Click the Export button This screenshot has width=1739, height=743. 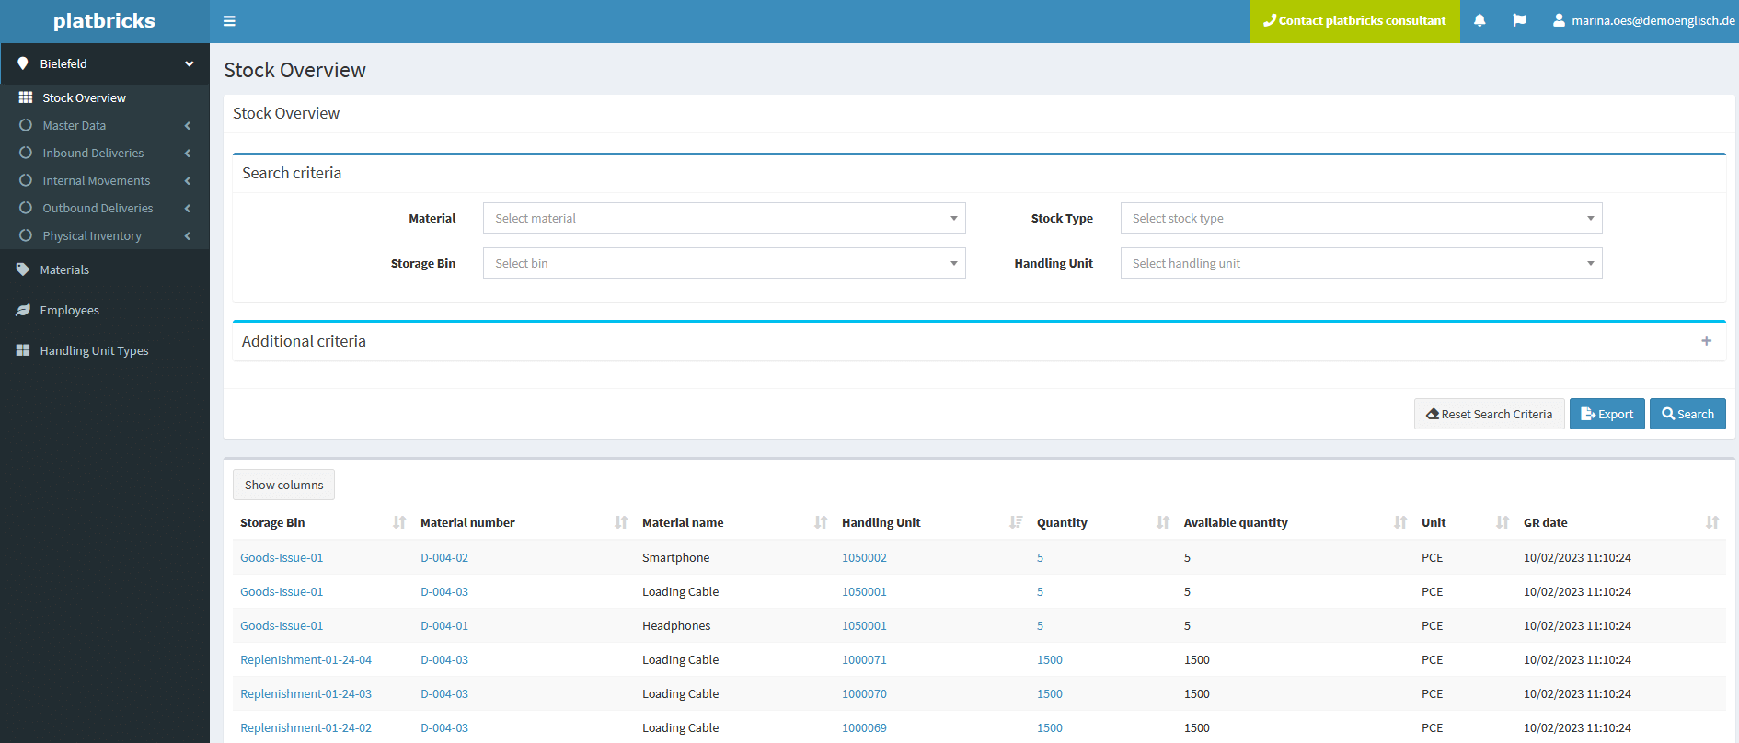(1607, 414)
